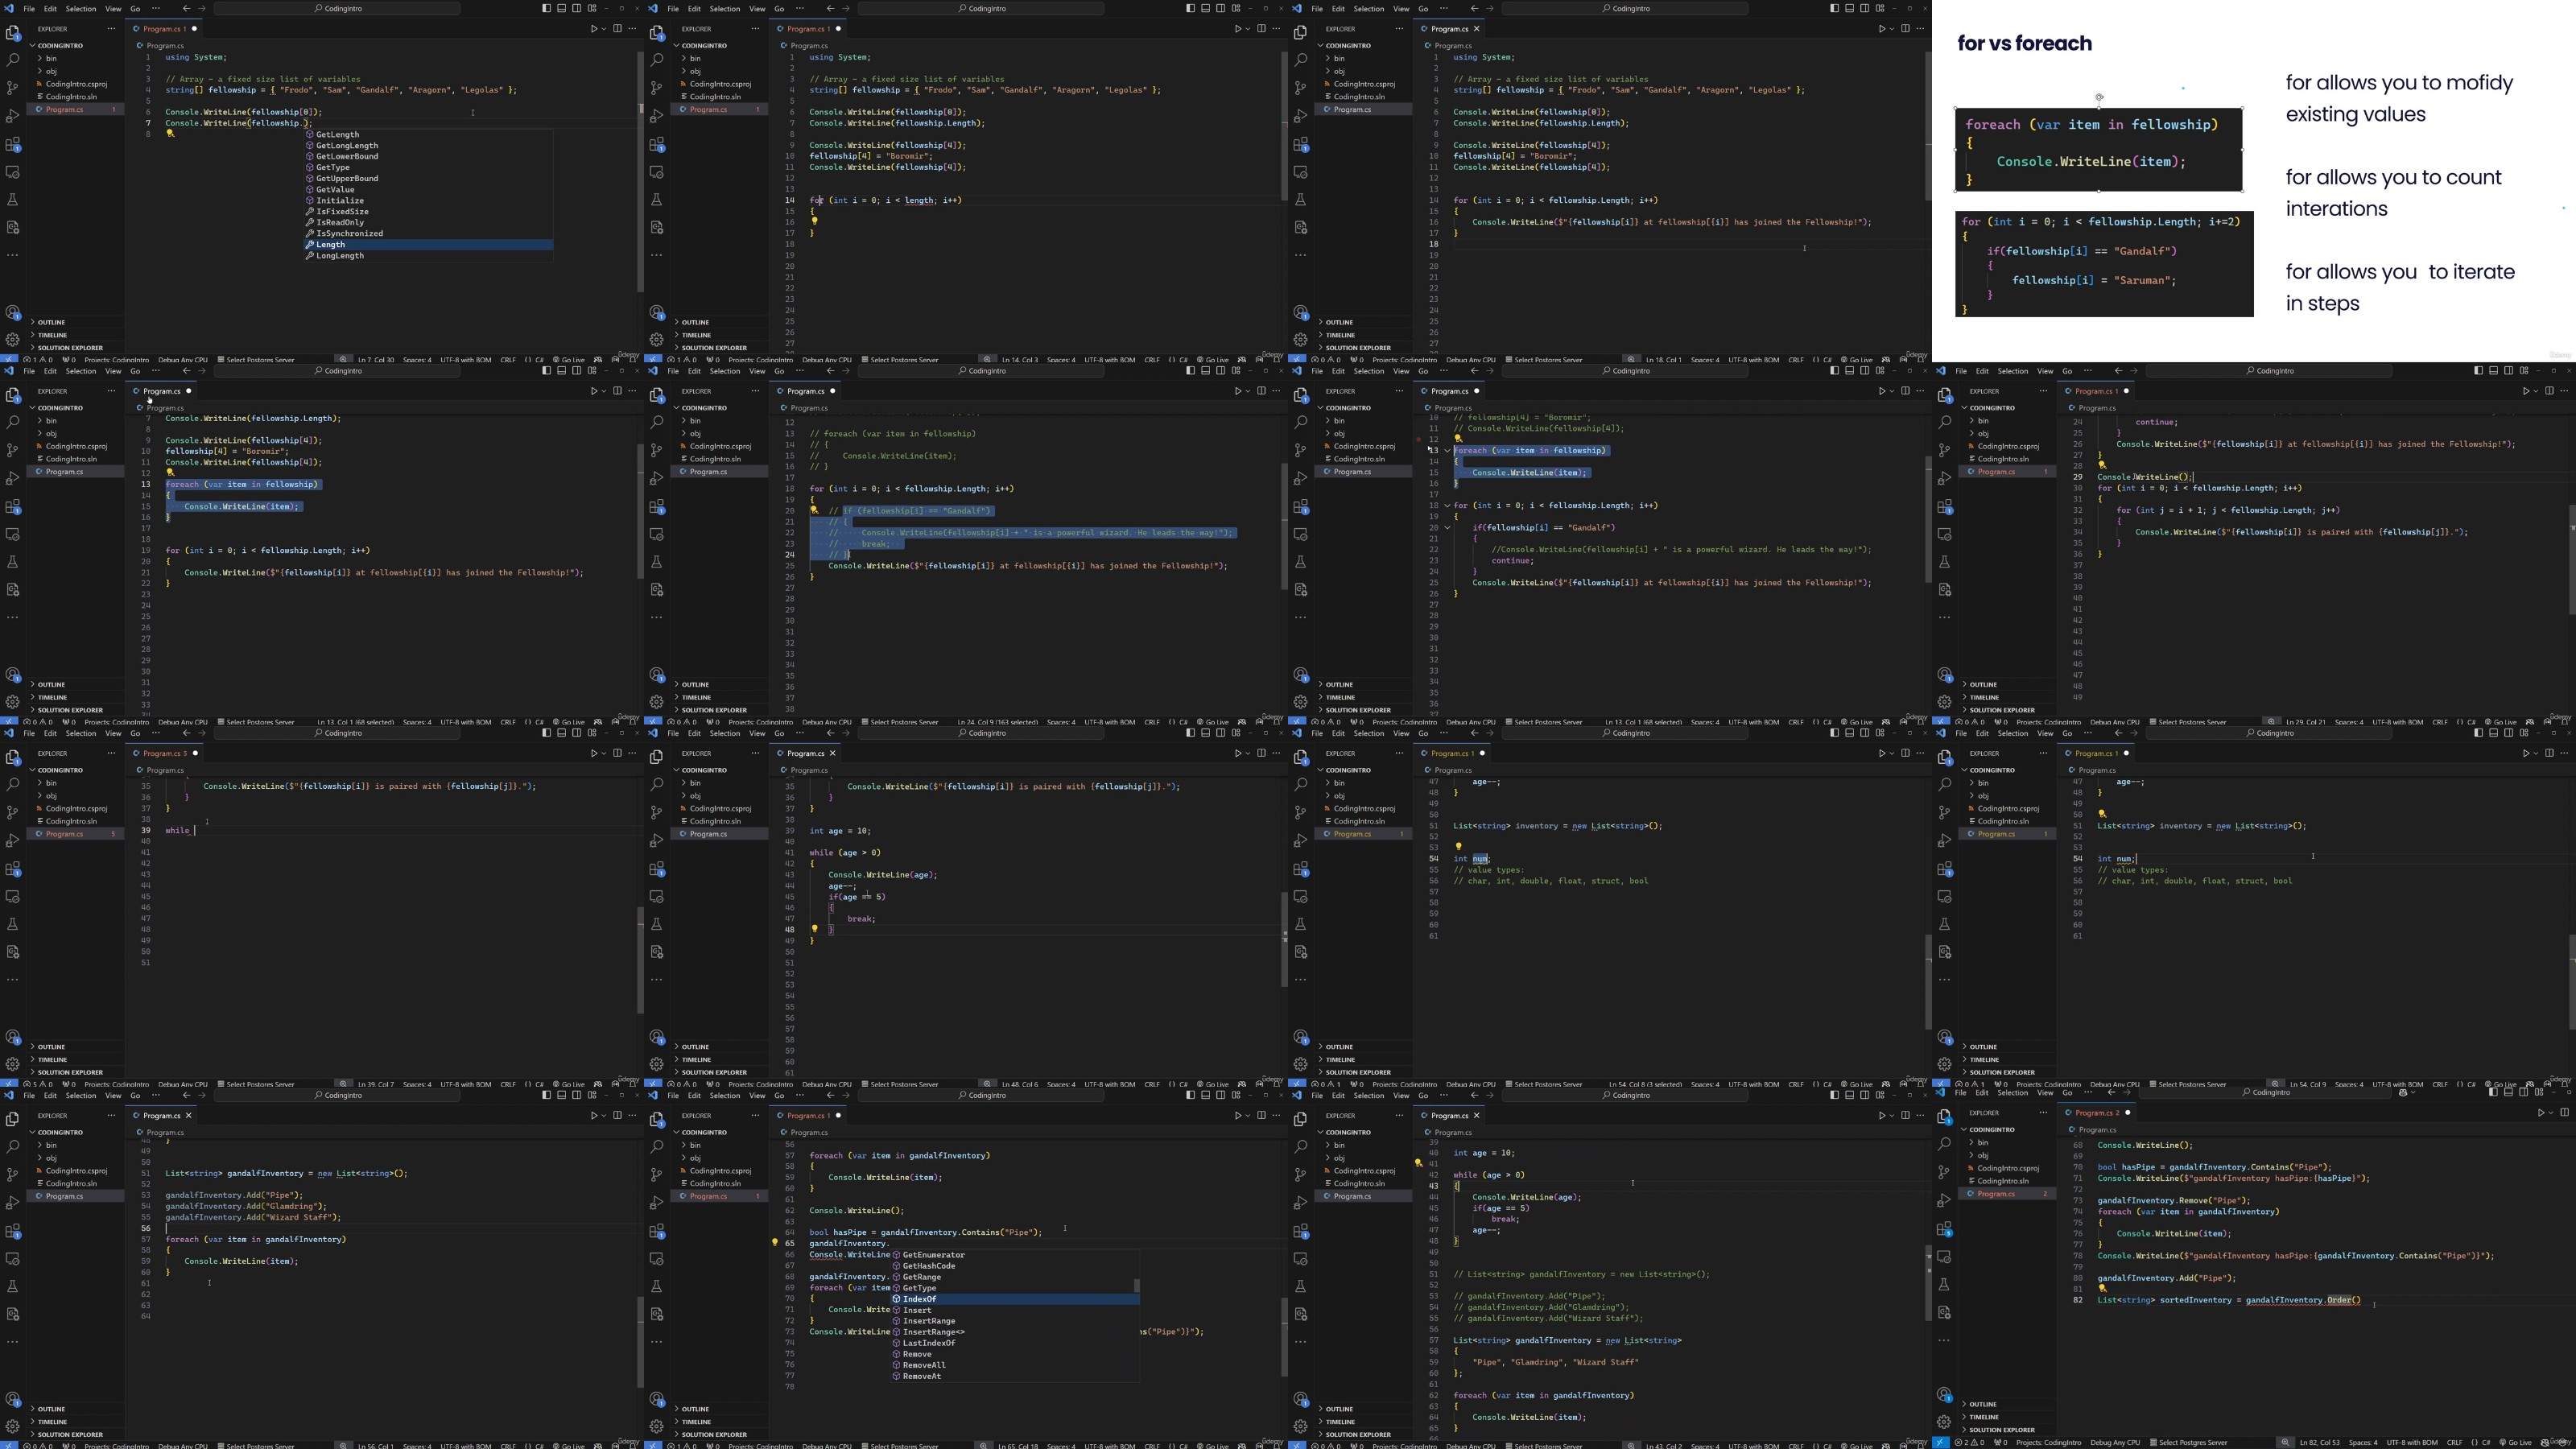This screenshot has height=1449, width=2576.
Task: Open Extensions icon showing badge 5
Action: (1944, 1229)
